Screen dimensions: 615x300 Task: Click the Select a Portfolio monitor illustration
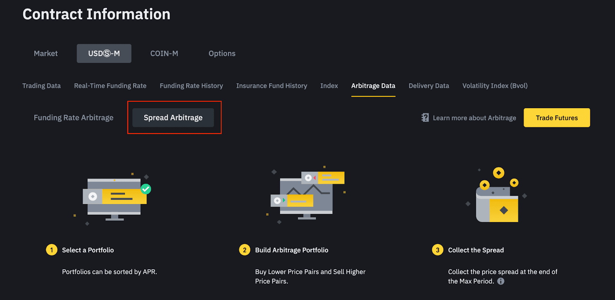coord(115,198)
